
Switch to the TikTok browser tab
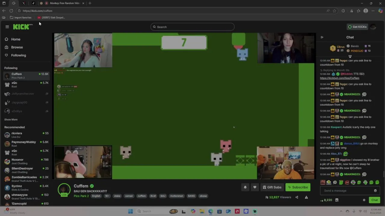coord(33,3)
